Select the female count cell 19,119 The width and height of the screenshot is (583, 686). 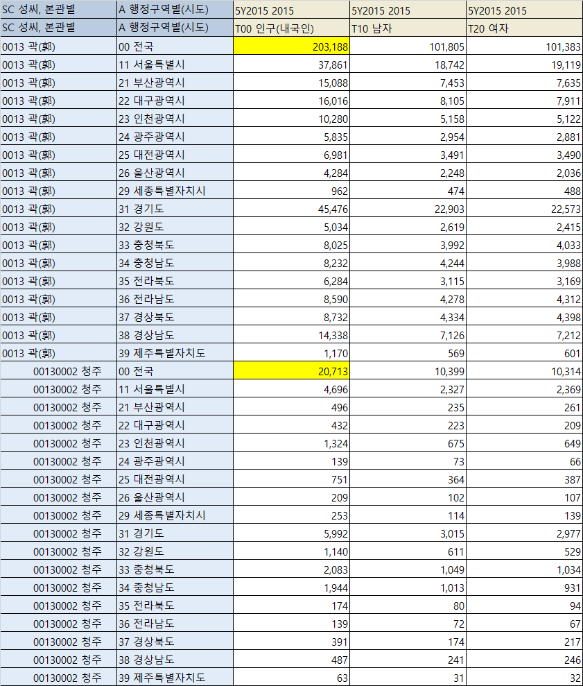(x=524, y=65)
